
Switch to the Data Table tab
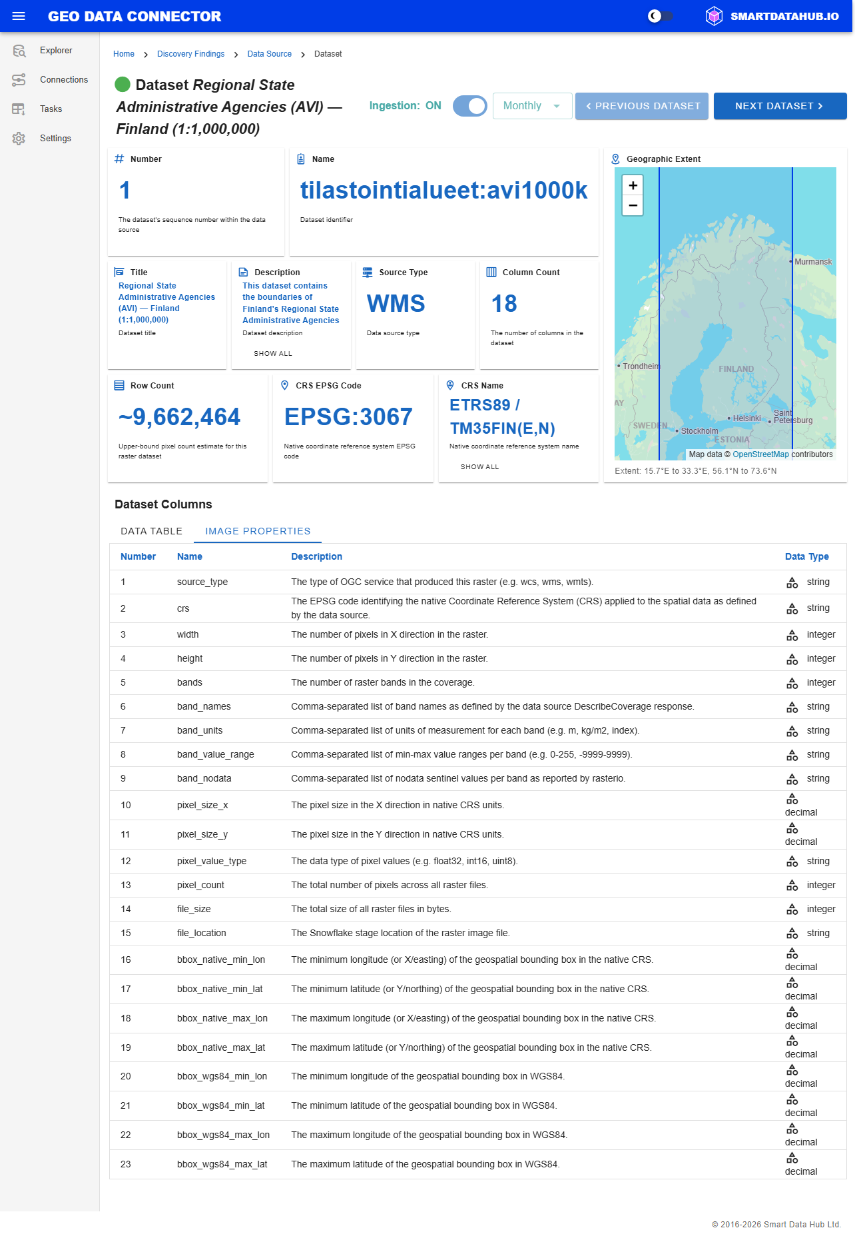(x=151, y=531)
